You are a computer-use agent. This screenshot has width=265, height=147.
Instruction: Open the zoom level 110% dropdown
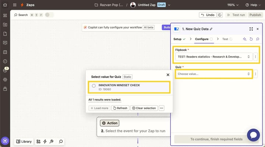pyautogui.click(x=233, y=5)
